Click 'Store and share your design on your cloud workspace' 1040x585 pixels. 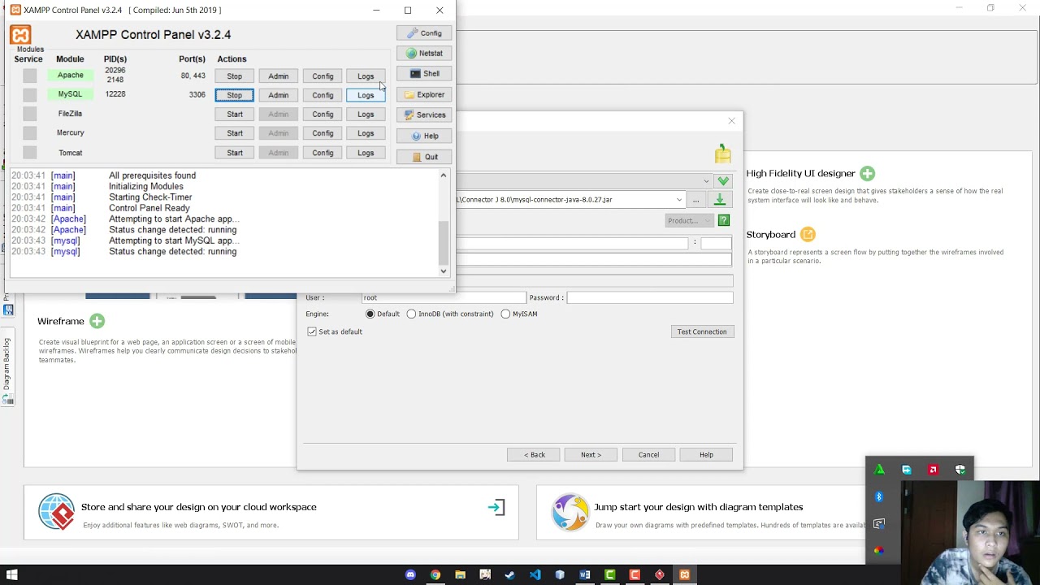pos(199,507)
